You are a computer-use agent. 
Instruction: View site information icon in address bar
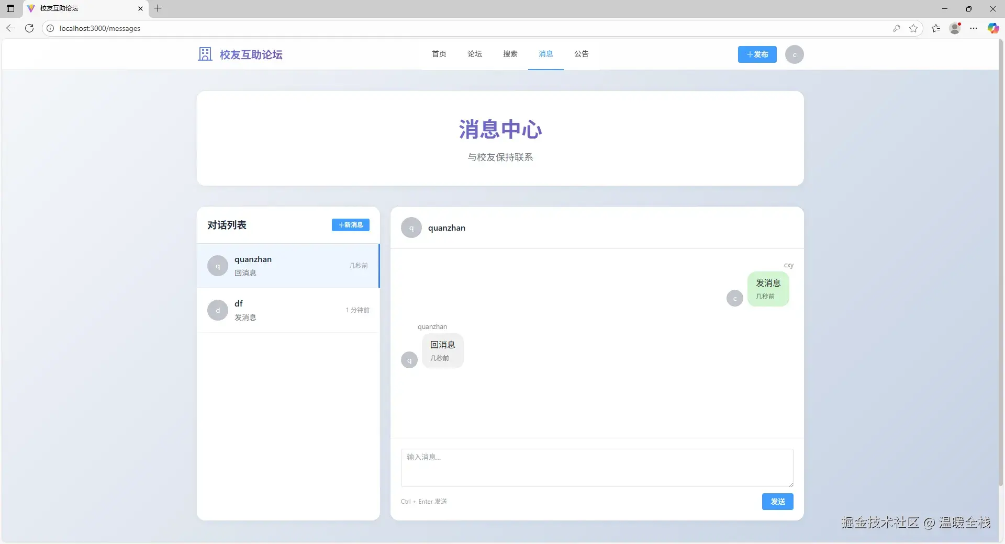click(x=50, y=28)
